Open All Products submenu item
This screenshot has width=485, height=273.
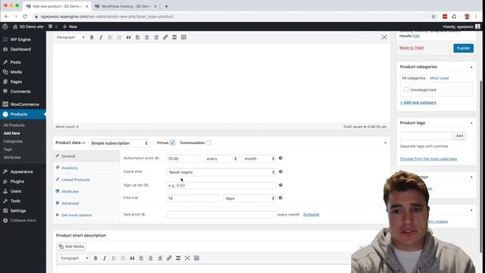(x=14, y=125)
